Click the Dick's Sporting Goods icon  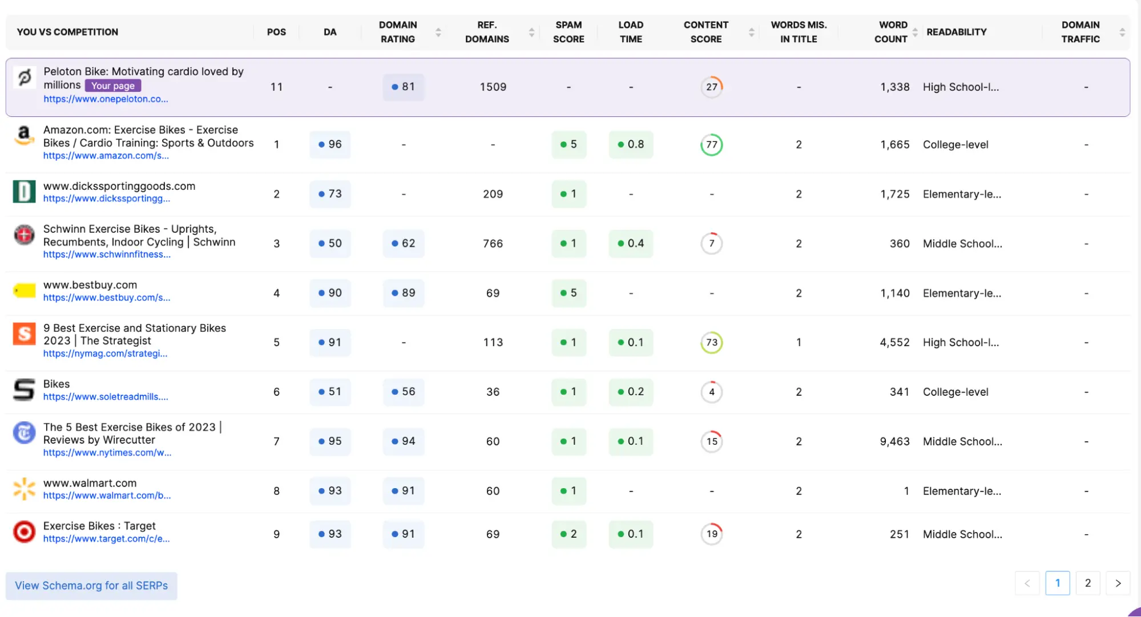(24, 192)
